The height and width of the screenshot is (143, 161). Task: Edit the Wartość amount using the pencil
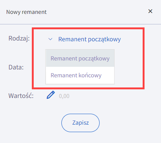click(x=51, y=95)
